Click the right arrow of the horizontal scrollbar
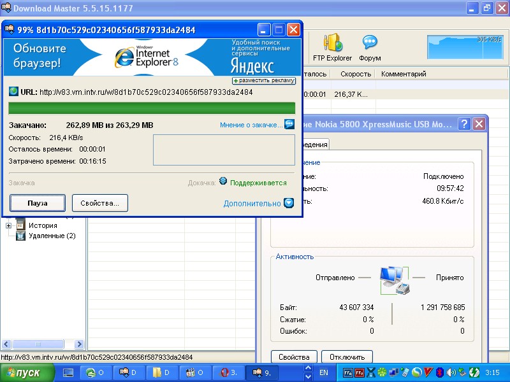Screen dimensions: 510x382 tap(78, 344)
